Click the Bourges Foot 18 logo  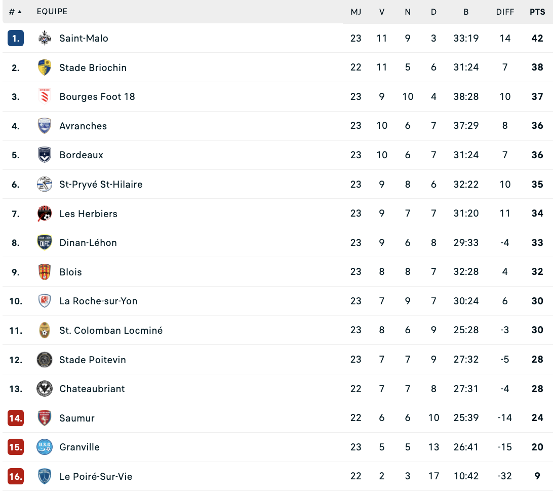[x=45, y=96]
